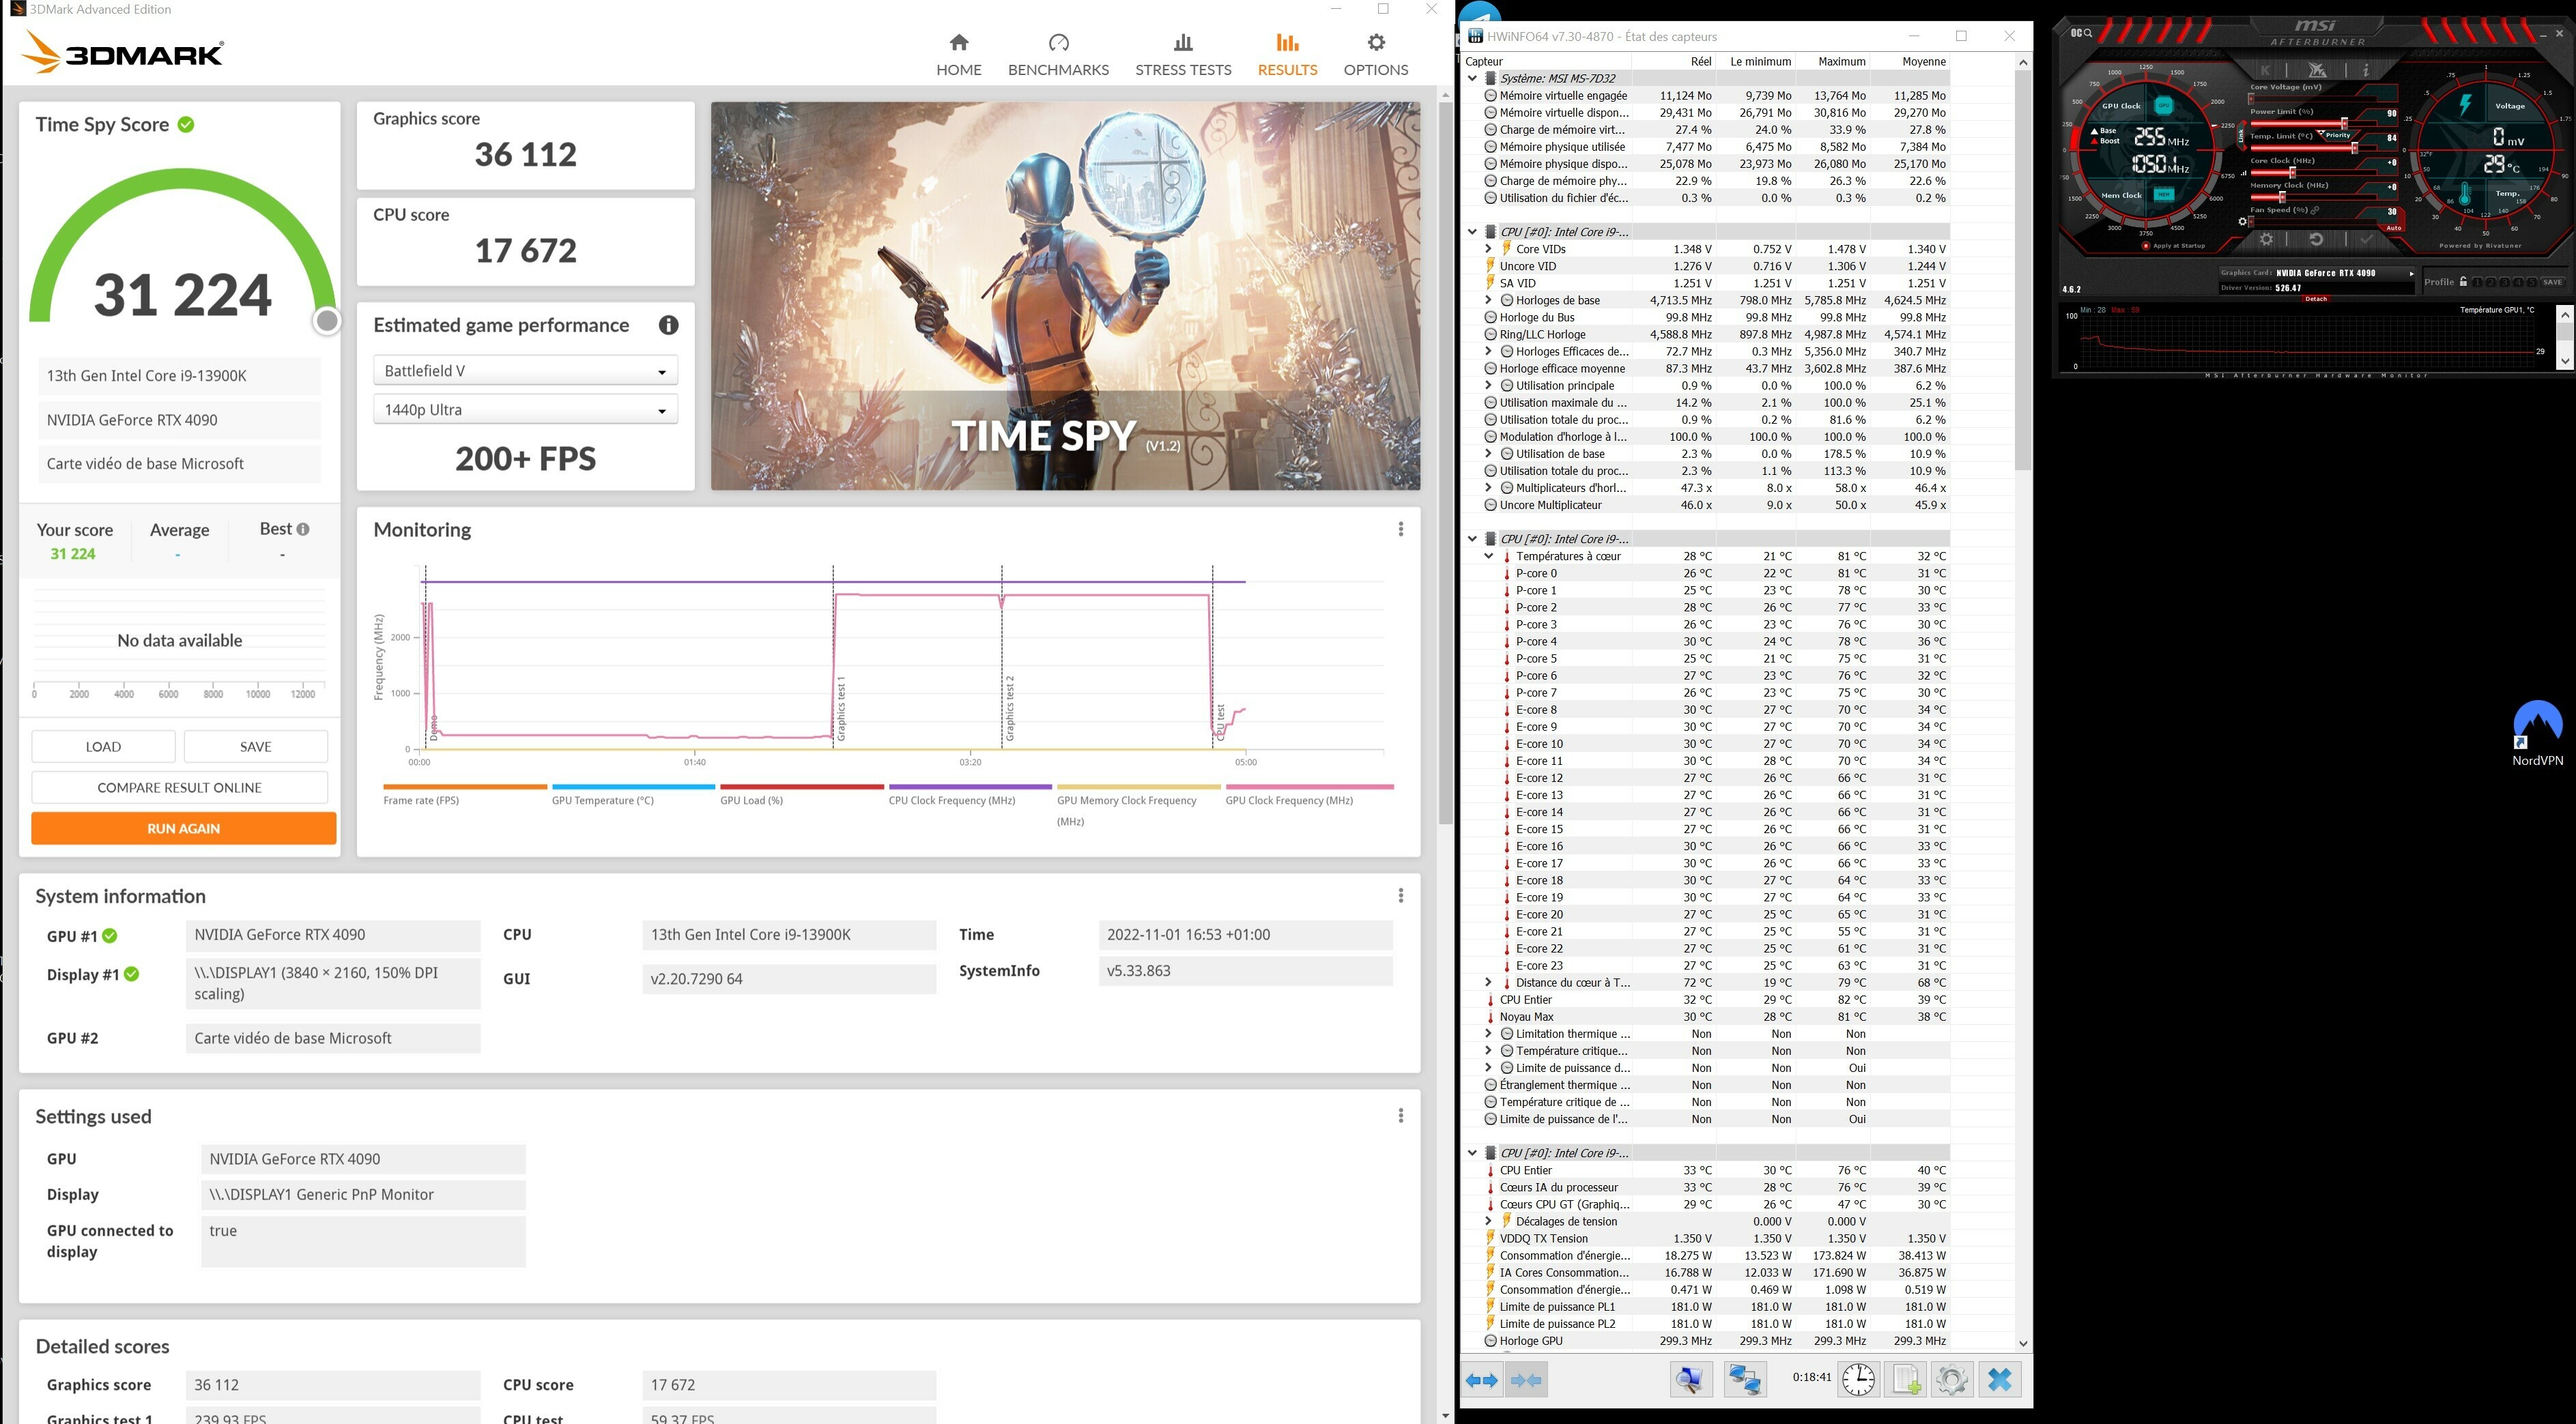Toggle fan speed Auto mode button
This screenshot has width=2576, height=1424.
2393,228
